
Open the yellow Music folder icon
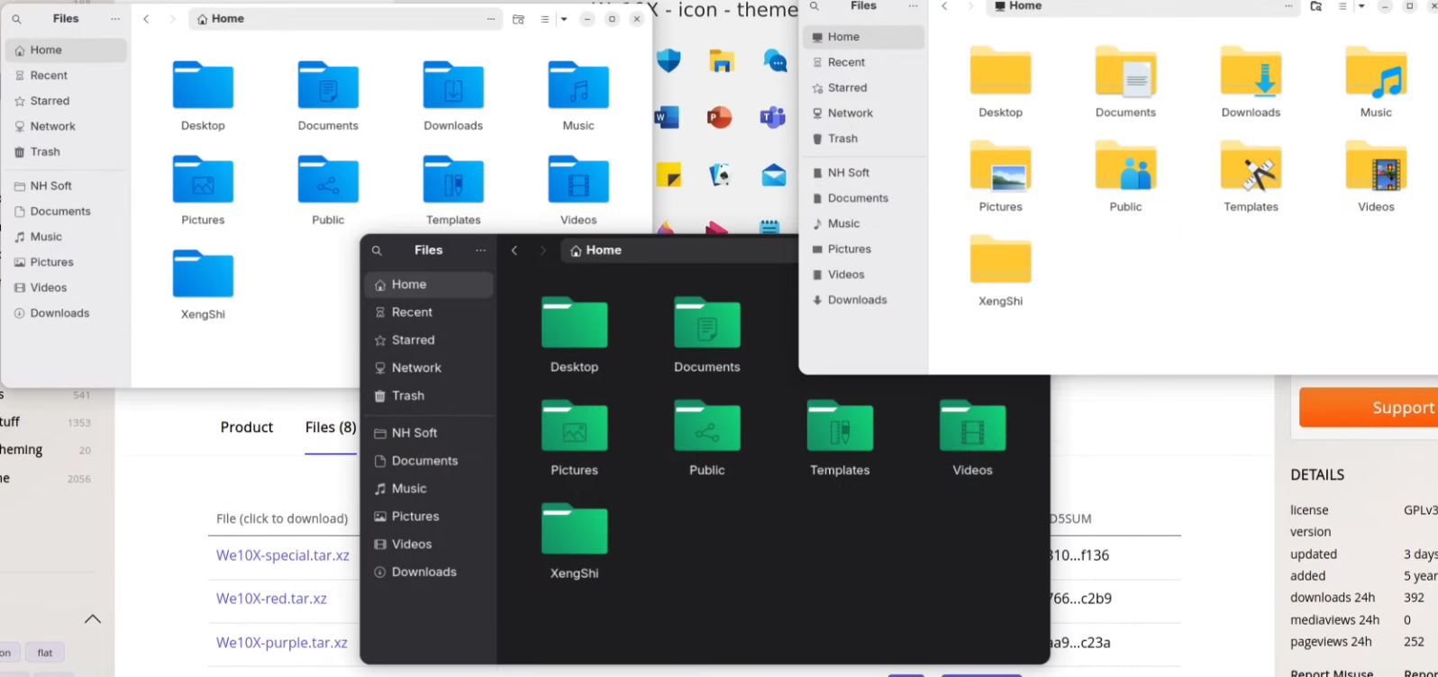pos(1375,73)
